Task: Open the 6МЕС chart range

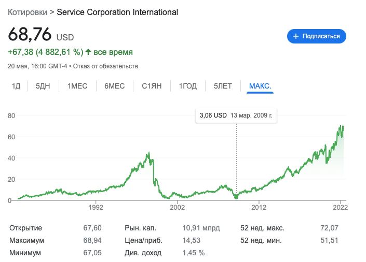Action: [115, 86]
